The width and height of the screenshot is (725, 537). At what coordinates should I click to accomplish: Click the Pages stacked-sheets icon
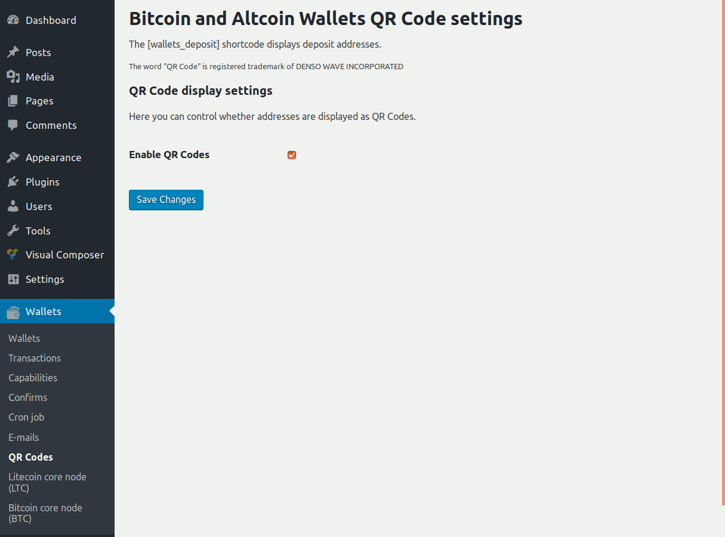[13, 101]
